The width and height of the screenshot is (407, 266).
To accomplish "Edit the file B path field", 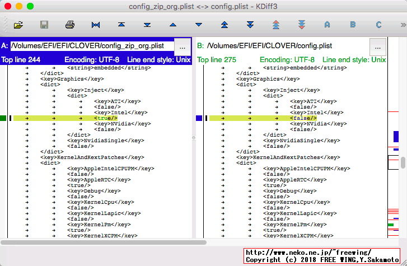I will [287, 46].
